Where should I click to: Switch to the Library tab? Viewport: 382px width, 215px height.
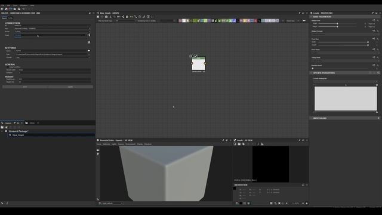(32, 123)
